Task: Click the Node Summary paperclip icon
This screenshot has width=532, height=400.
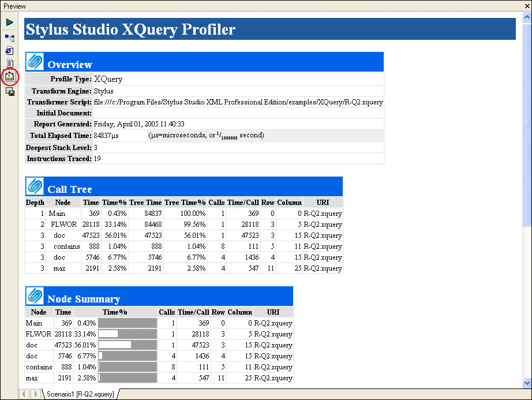Action: pyautogui.click(x=36, y=296)
